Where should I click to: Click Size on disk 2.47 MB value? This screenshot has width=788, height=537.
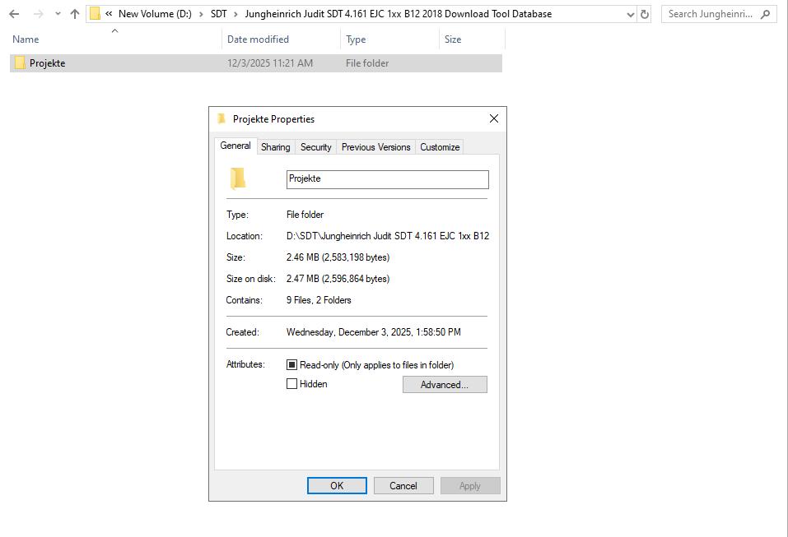338,279
